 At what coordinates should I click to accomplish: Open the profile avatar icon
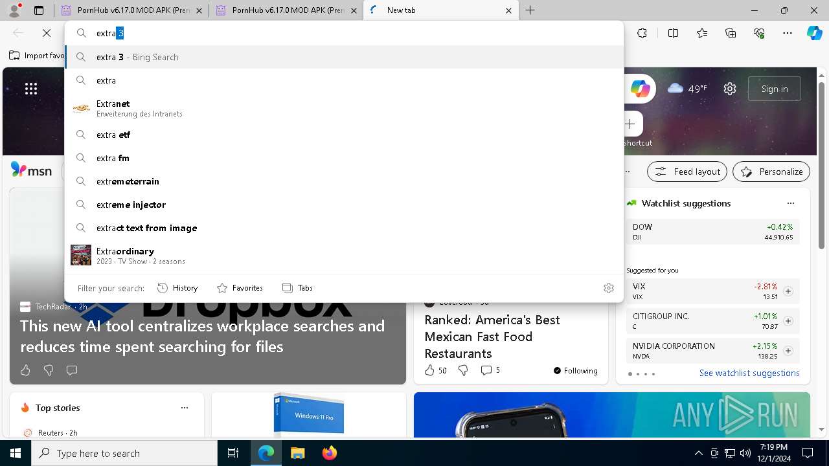point(15,10)
